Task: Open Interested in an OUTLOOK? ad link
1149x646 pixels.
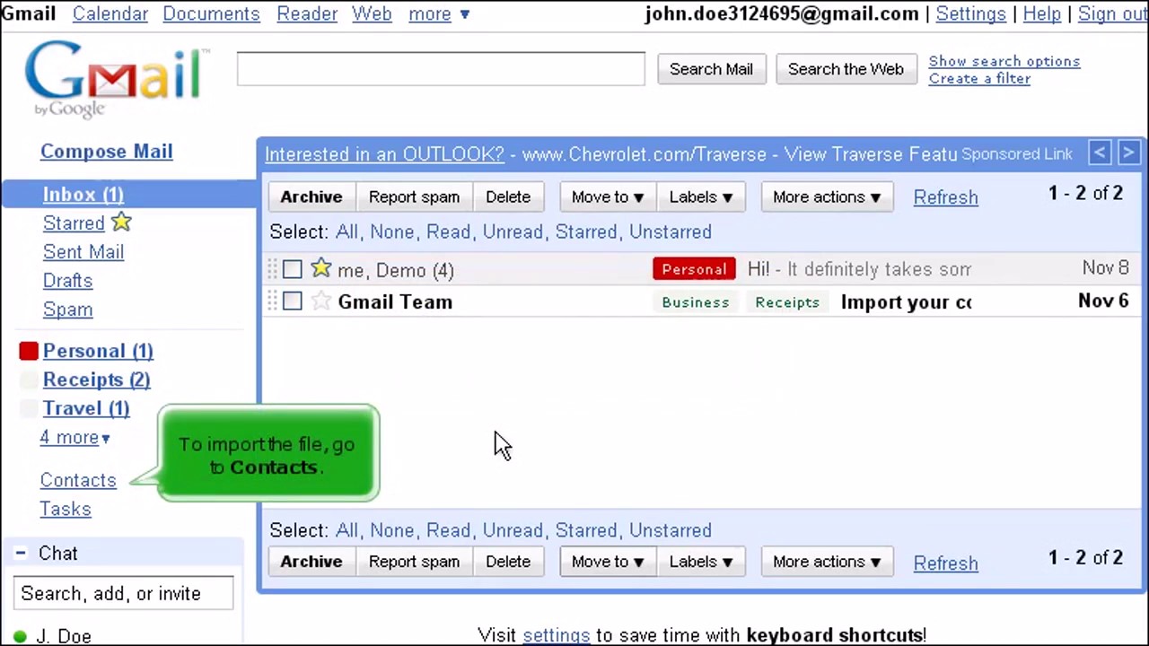Action: 384,153
